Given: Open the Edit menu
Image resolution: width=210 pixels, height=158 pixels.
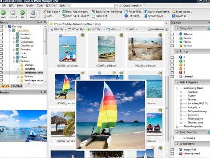Looking at the screenshot, I should pos(11,6).
